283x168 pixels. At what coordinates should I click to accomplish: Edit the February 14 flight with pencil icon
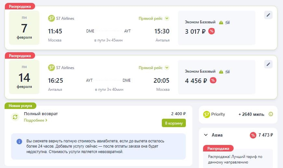pos(268,64)
